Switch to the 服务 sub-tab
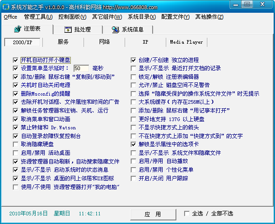 tap(63, 42)
